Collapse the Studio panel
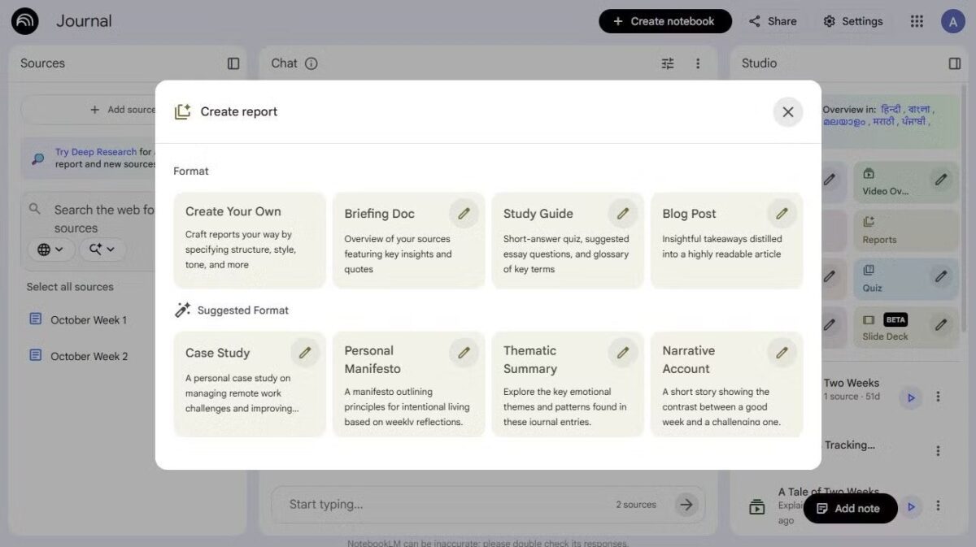976x547 pixels. pos(955,63)
